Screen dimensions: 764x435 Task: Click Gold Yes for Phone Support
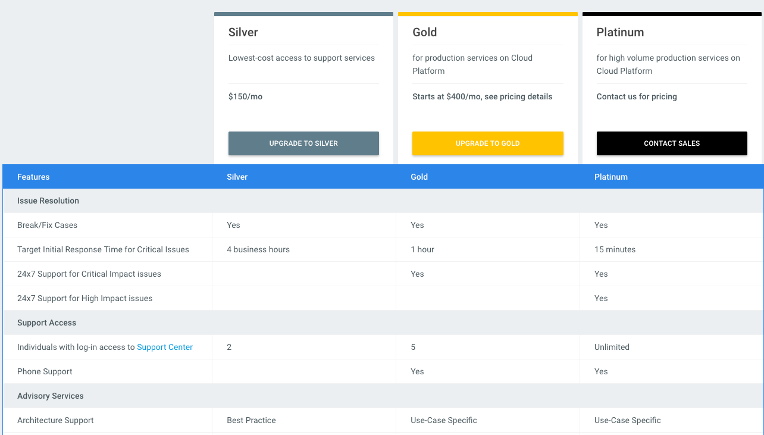(417, 371)
